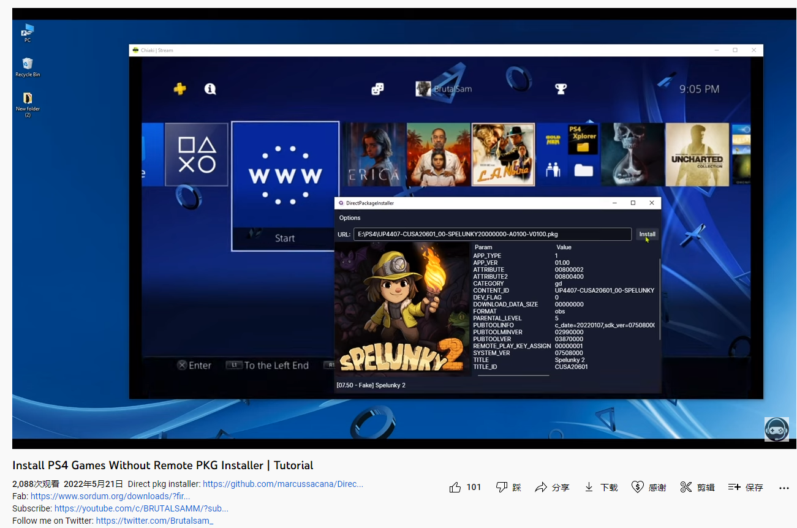This screenshot has height=528, width=797.
Task: Open the PC desktop icon
Action: point(28,32)
